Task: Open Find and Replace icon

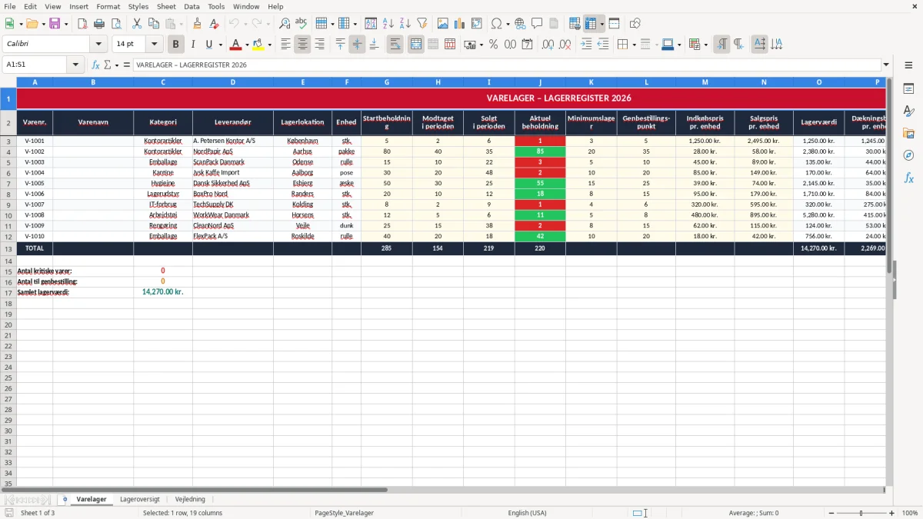Action: click(x=285, y=24)
